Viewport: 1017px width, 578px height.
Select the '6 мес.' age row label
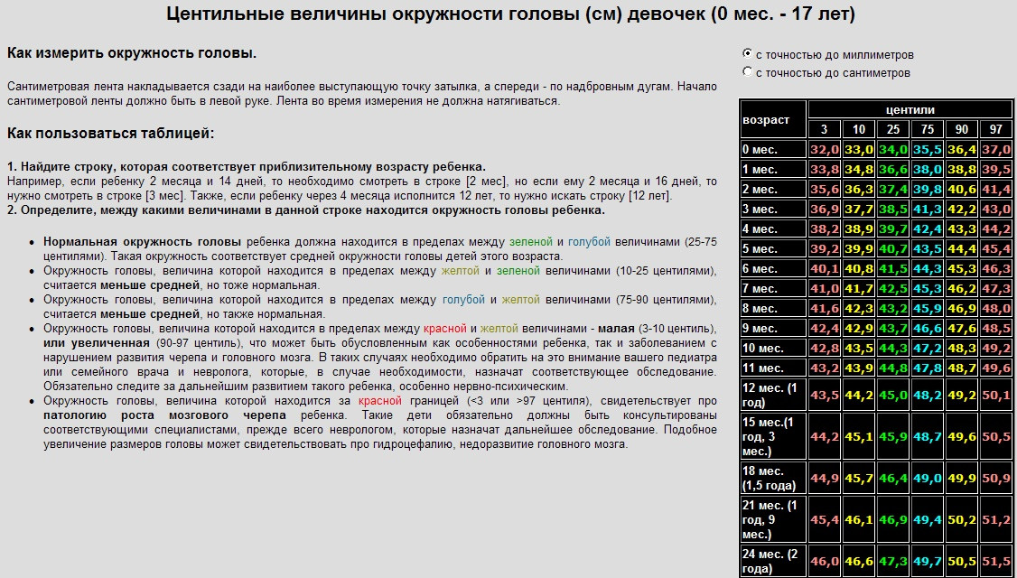click(x=774, y=268)
